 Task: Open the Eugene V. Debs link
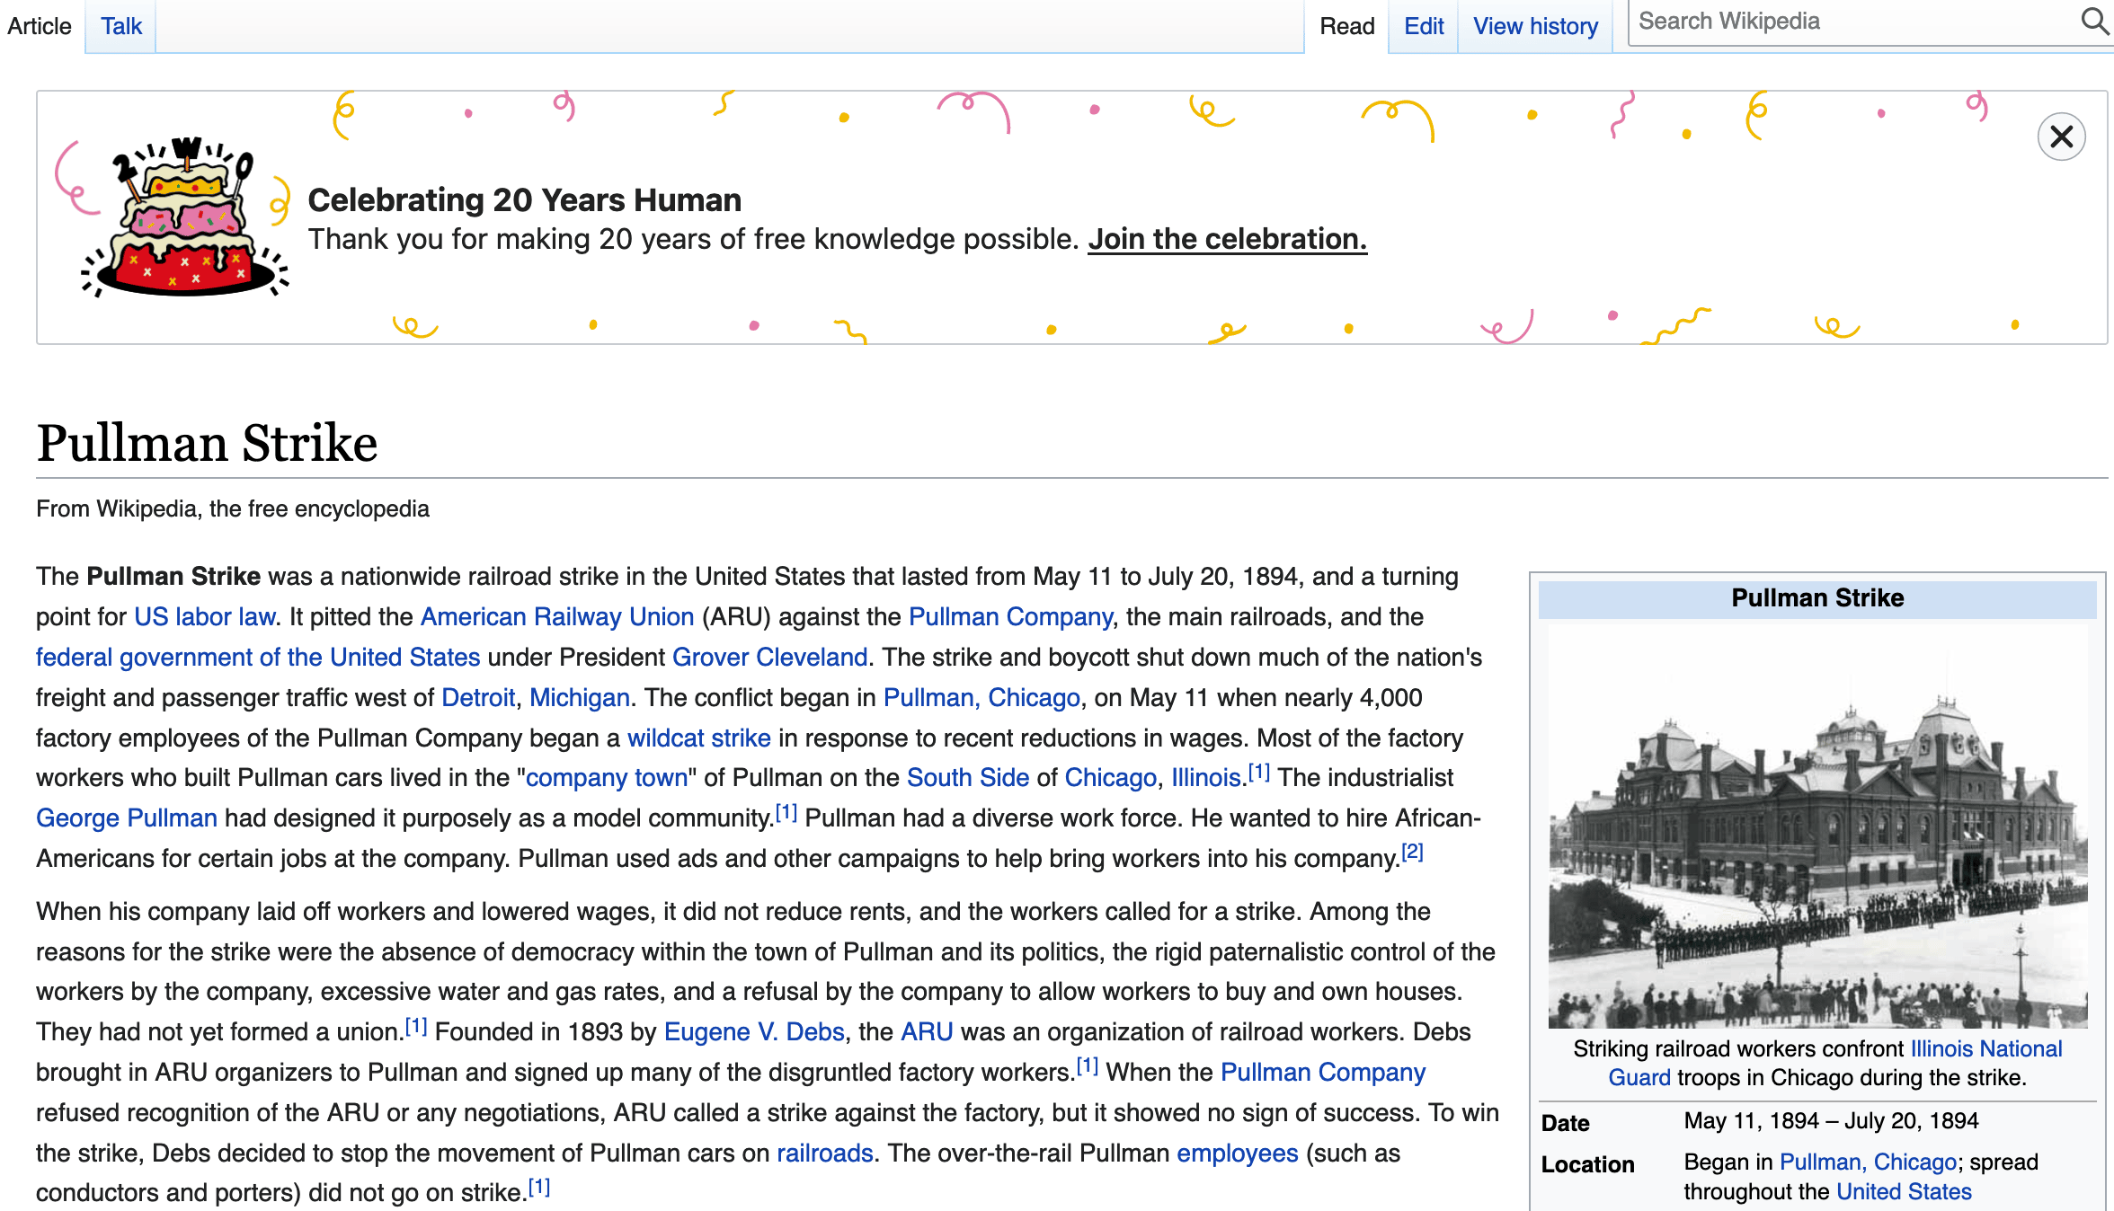[x=755, y=1032]
